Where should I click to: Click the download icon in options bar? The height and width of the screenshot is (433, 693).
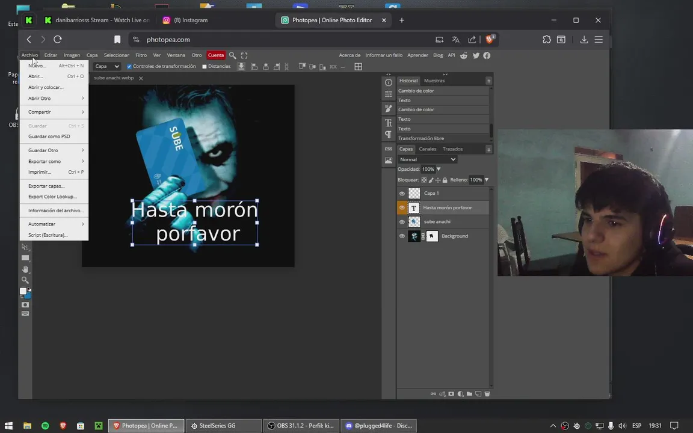tap(241, 67)
